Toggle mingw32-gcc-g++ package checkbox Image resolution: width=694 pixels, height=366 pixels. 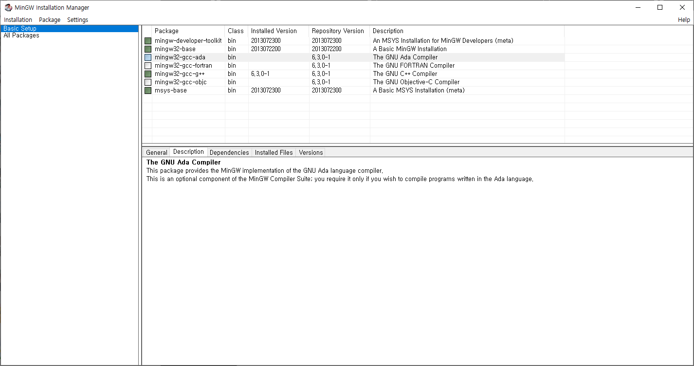point(148,74)
